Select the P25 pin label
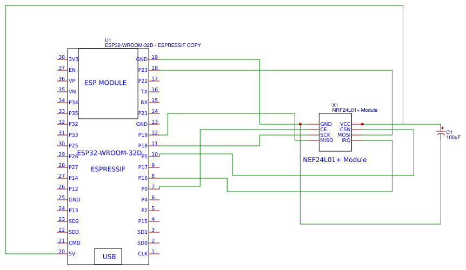 pos(74,146)
